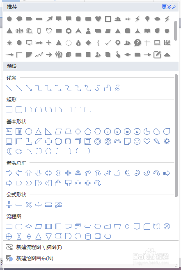This screenshot has height=270, width=181.
Task: Open 更多 to see more shapes
Action: [169, 7]
